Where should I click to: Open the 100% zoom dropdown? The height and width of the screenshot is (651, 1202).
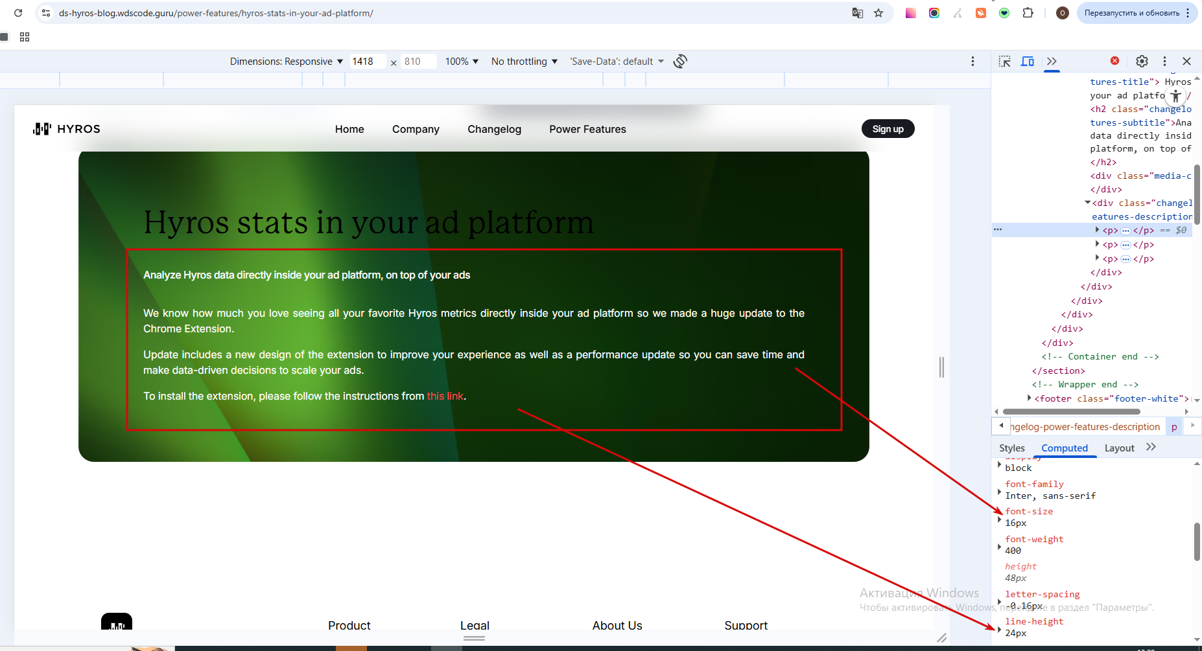(x=462, y=62)
